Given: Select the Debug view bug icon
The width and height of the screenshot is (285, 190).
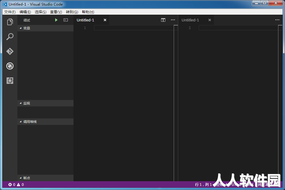Looking at the screenshot, I should tap(10, 66).
